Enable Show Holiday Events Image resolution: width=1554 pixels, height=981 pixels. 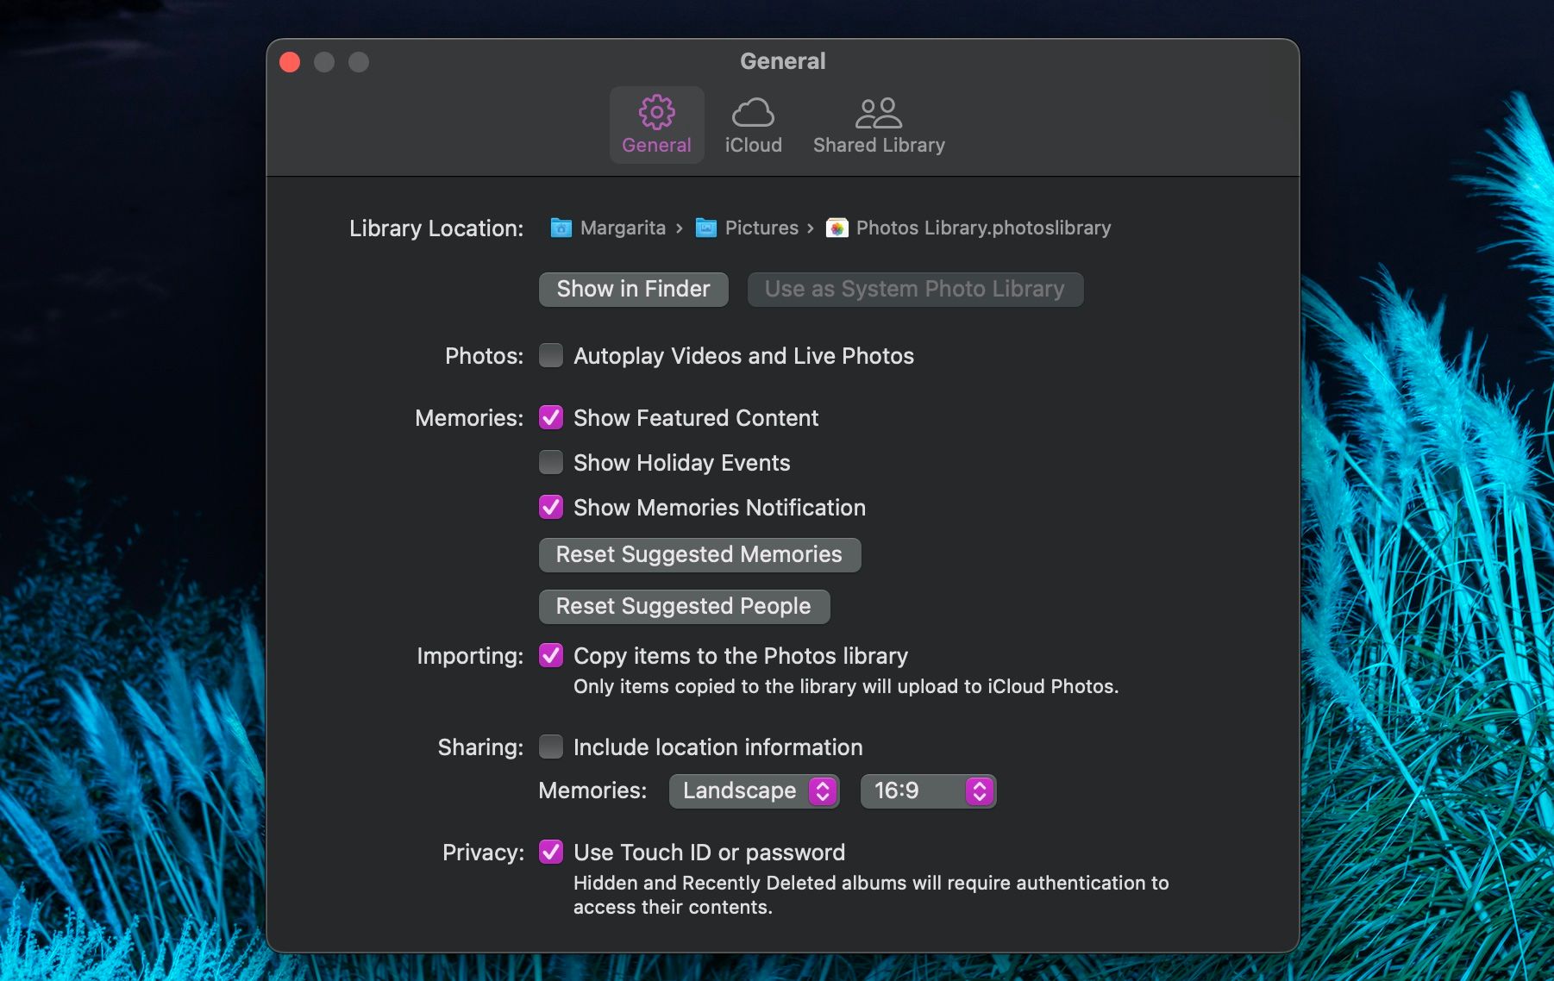pos(550,462)
